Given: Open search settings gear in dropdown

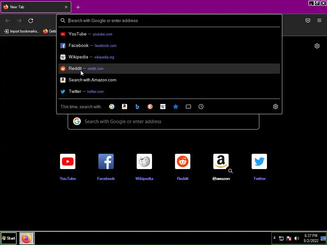Looking at the screenshot, I should [276, 107].
